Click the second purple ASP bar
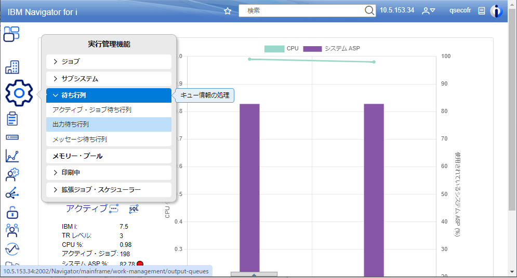This screenshot has width=517, height=278. (x=374, y=189)
